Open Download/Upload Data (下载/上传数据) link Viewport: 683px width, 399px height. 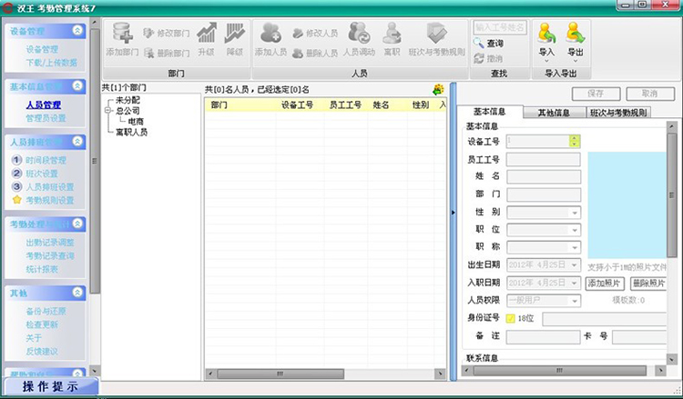pos(51,63)
